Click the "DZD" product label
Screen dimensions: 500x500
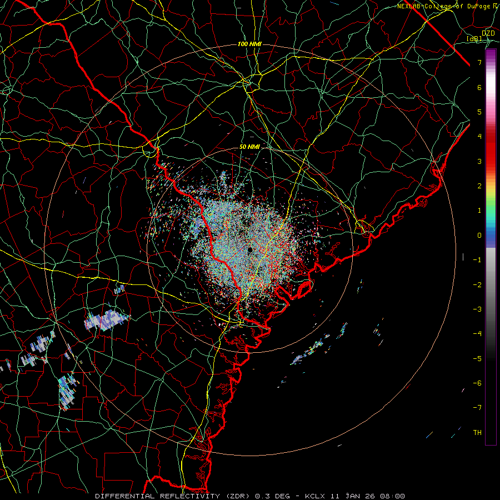(x=488, y=33)
